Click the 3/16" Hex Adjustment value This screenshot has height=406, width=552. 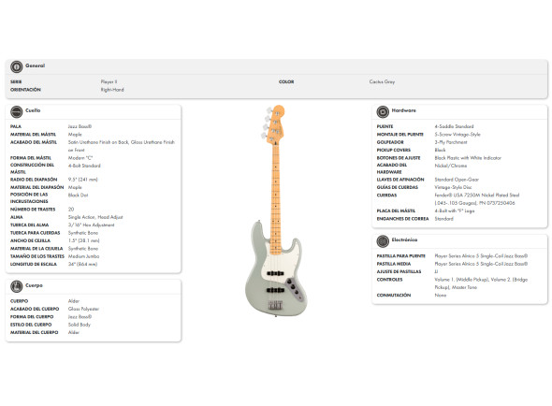91,225
